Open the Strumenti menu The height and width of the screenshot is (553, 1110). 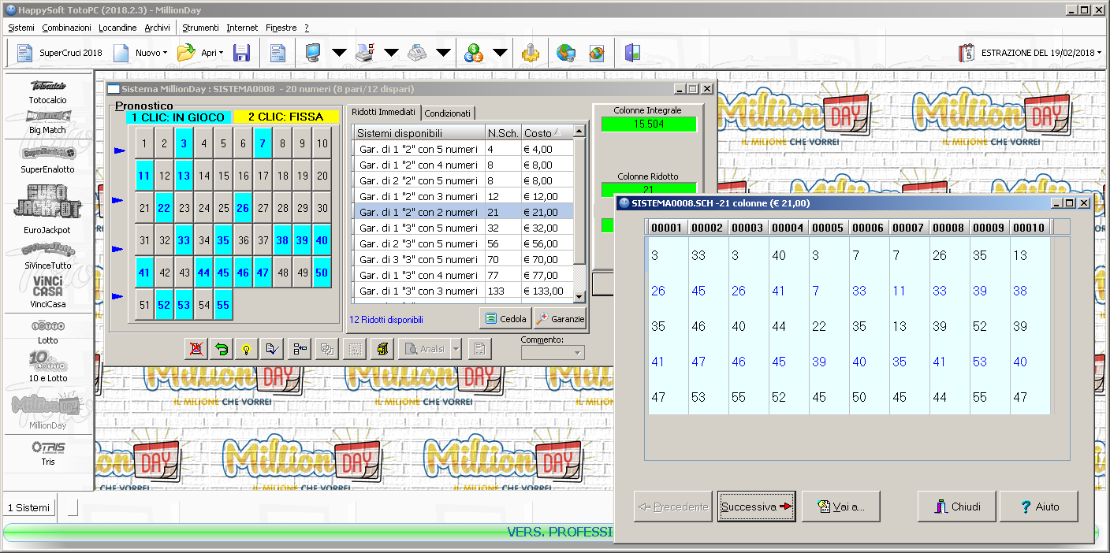(x=200, y=28)
